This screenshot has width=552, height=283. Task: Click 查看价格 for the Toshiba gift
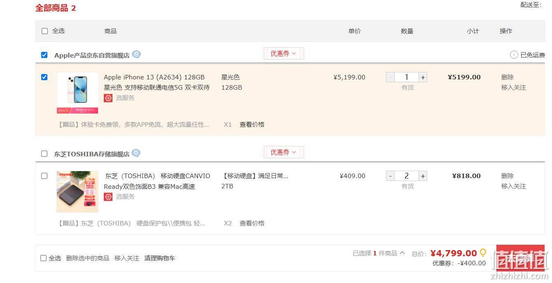(x=252, y=223)
